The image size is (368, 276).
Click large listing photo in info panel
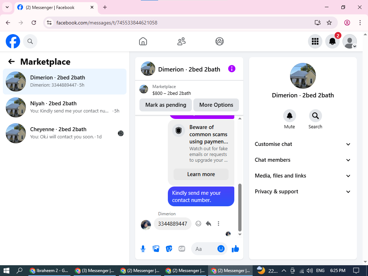[x=303, y=75]
